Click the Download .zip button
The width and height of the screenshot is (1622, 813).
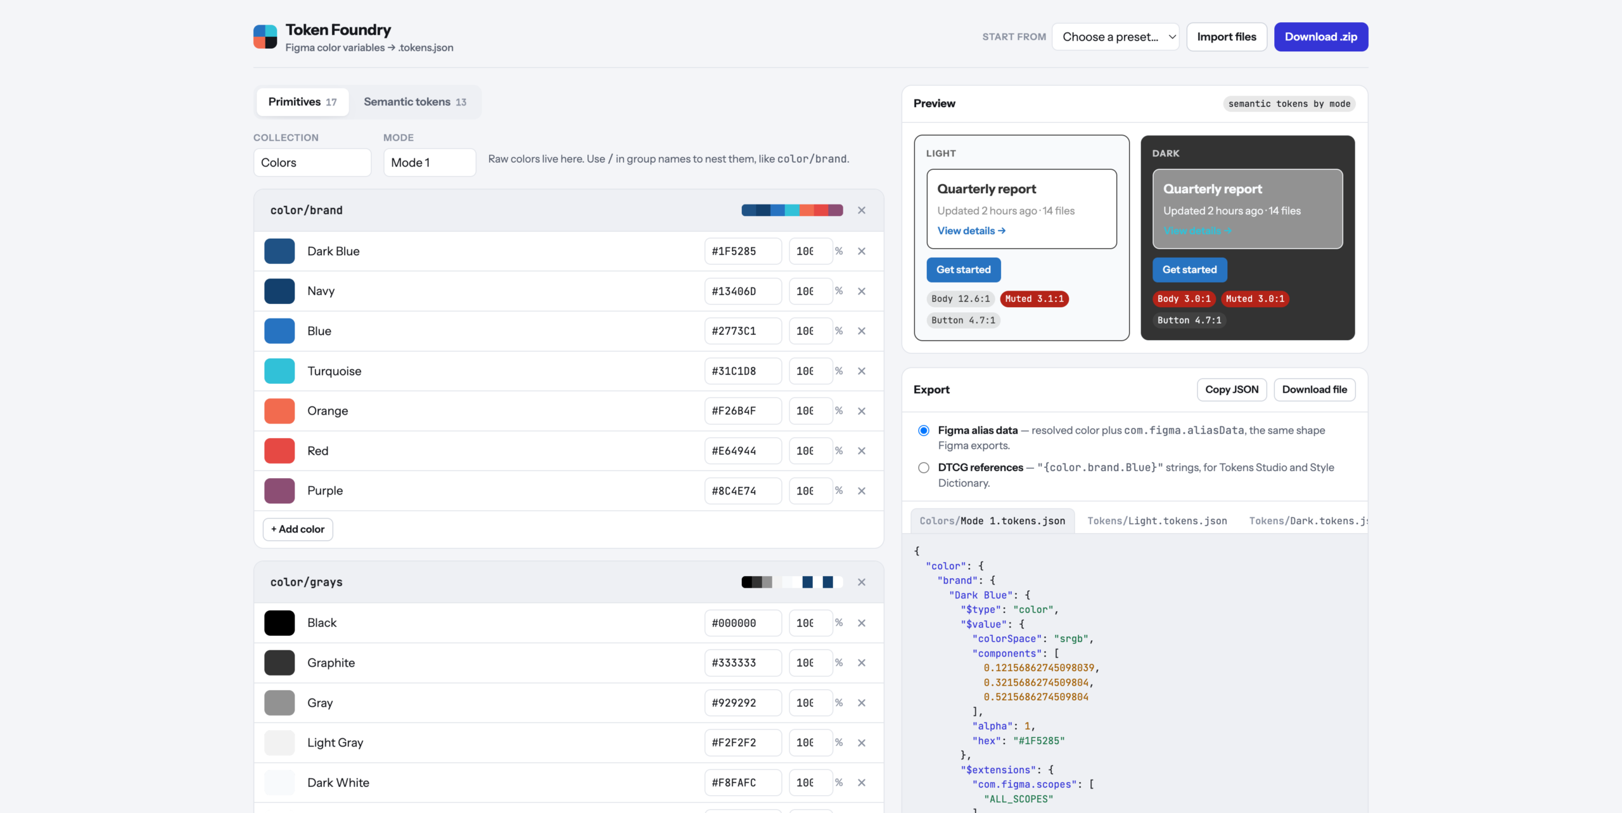click(1321, 37)
